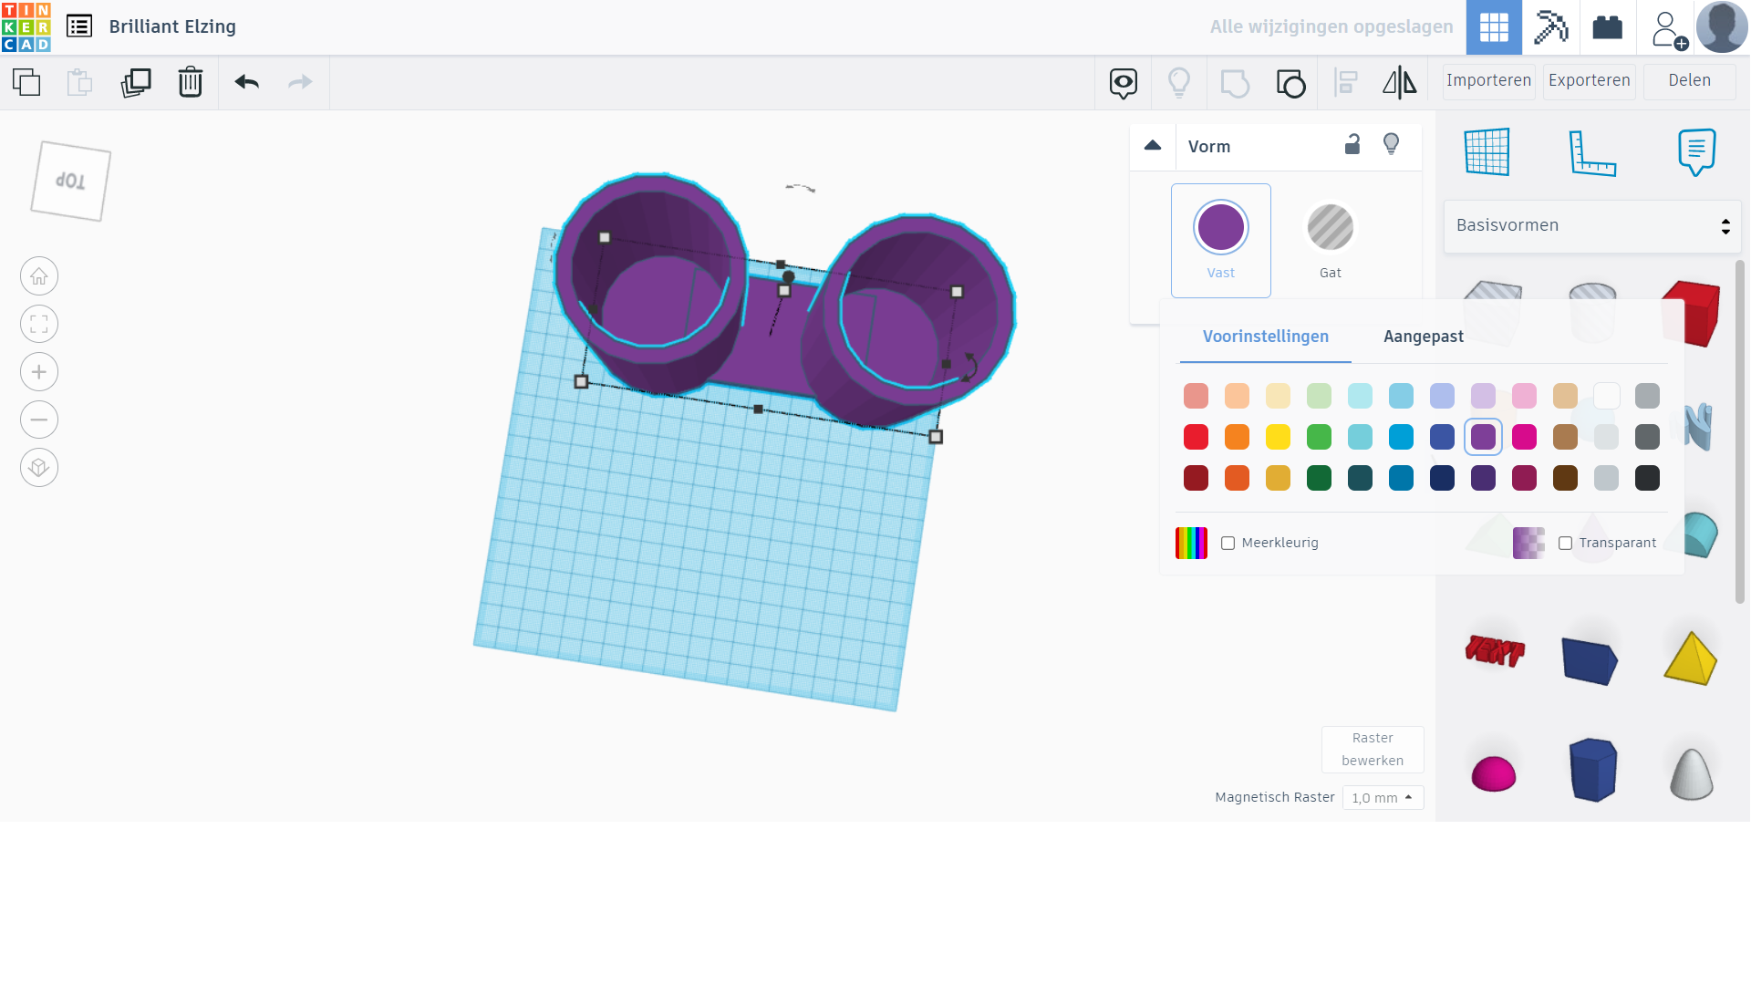This screenshot has height=985, width=1751.
Task: Click the Duplicate and repeat icon
Action: (x=135, y=82)
